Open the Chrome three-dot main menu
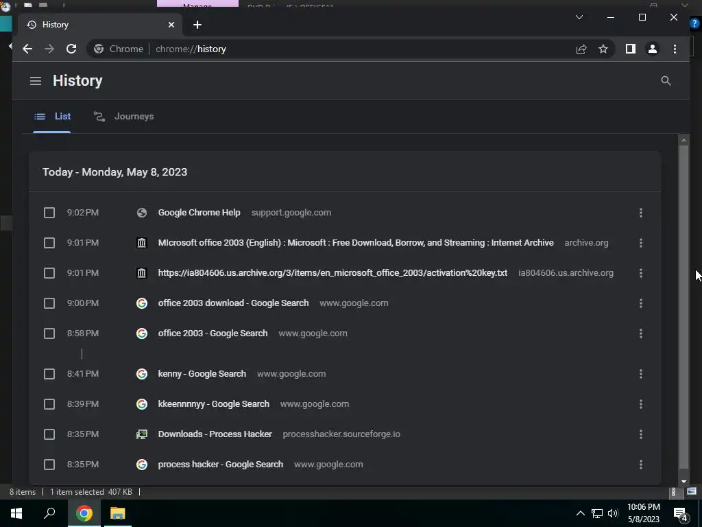The height and width of the screenshot is (527, 702). (675, 49)
